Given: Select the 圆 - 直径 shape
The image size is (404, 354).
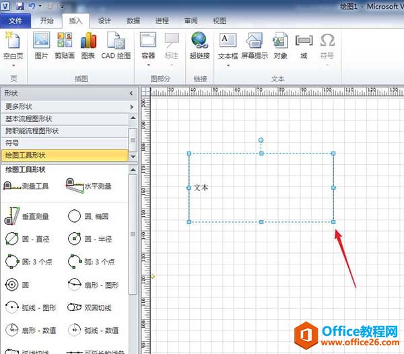Looking at the screenshot, I should point(27,239).
